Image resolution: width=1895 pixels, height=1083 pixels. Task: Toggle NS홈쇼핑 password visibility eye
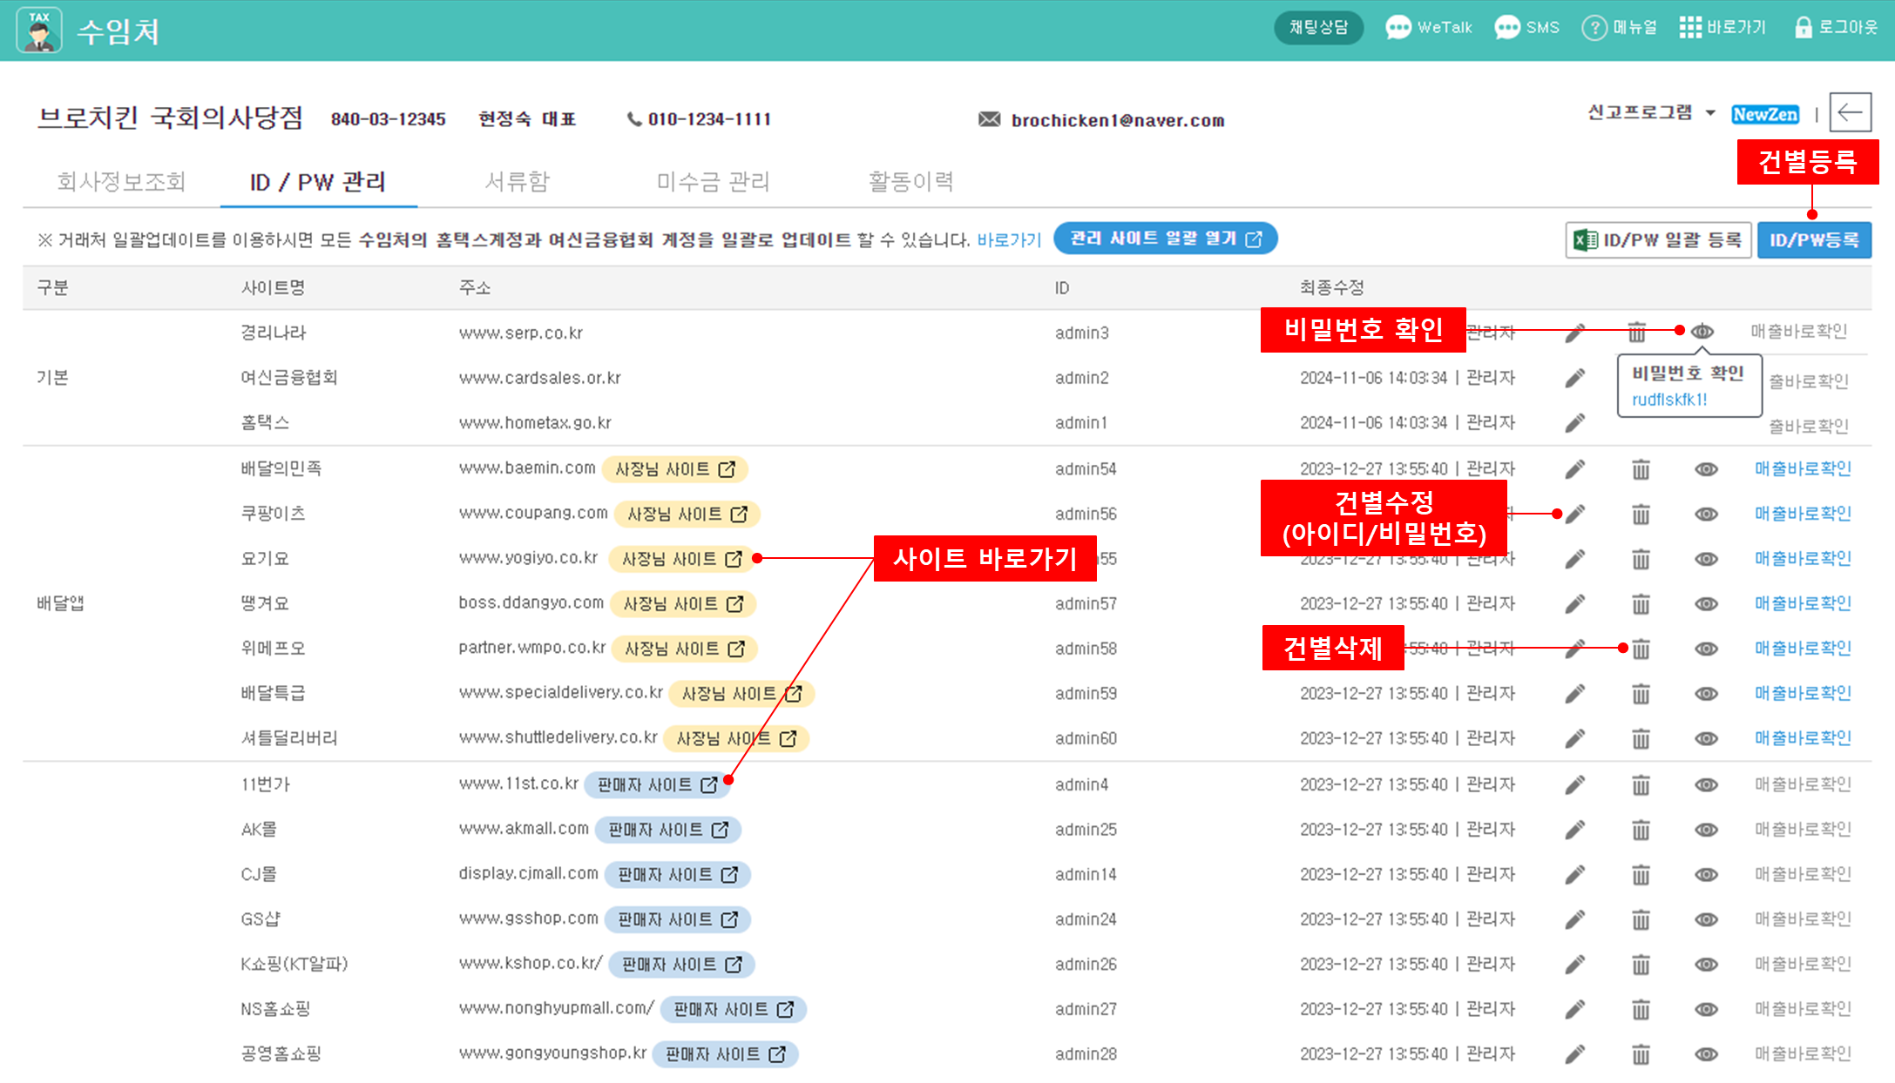coord(1706,1010)
